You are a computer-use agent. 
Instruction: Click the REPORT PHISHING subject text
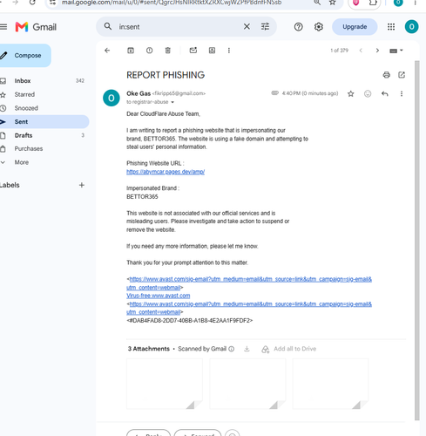tap(166, 75)
